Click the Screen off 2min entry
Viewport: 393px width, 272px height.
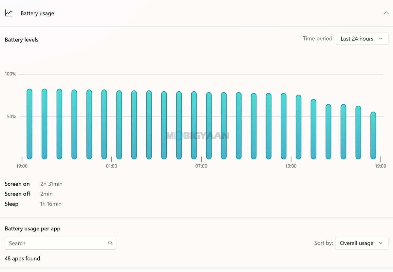[28, 194]
